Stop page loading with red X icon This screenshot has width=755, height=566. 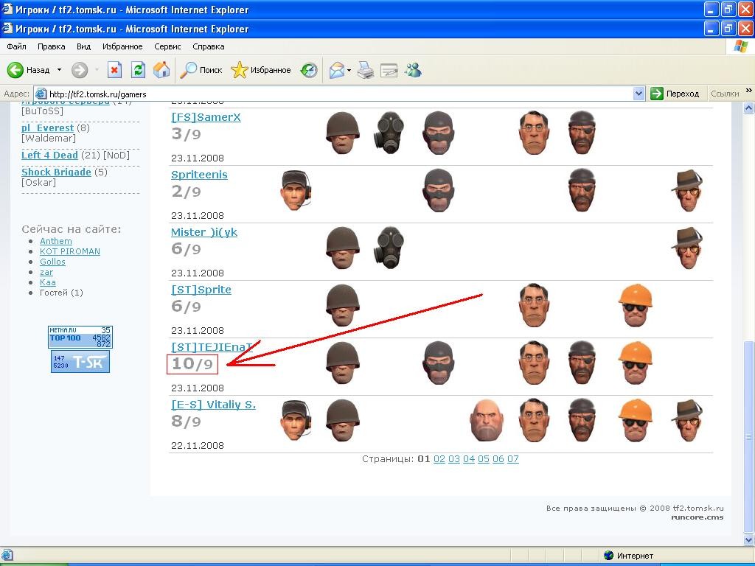click(x=114, y=70)
